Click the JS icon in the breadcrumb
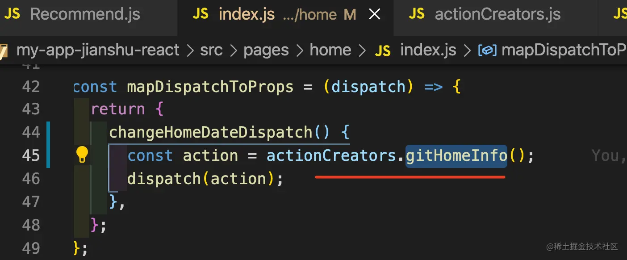Image resolution: width=627 pixels, height=260 pixels. [x=383, y=50]
